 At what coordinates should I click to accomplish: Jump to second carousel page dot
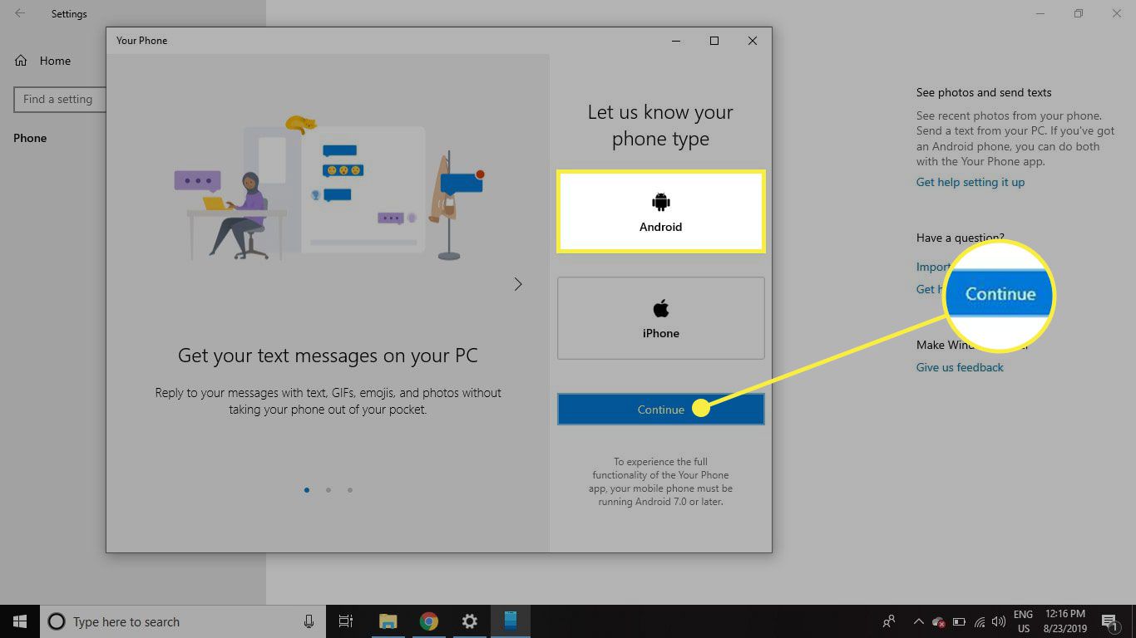[328, 490]
